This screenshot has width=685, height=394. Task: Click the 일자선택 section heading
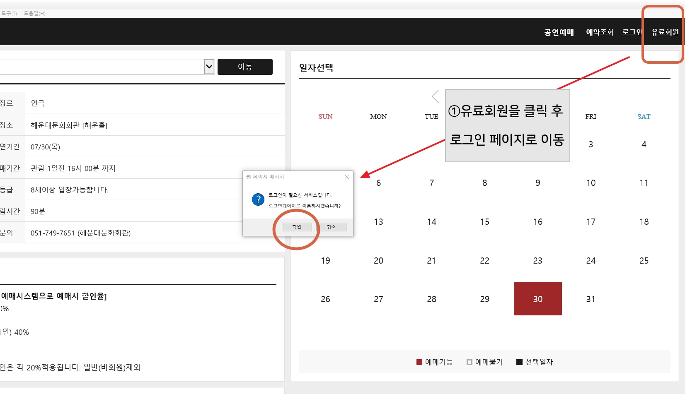316,67
